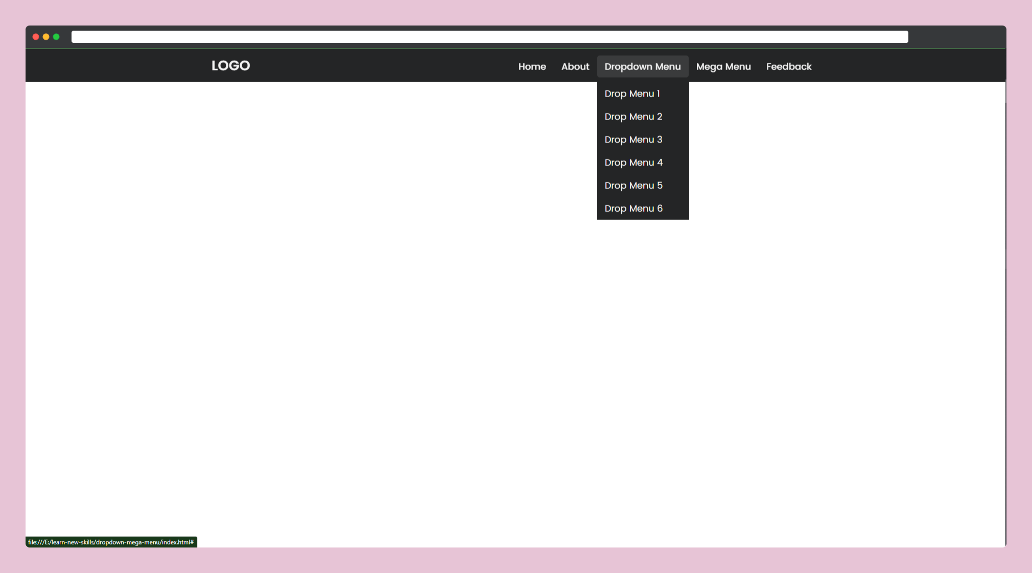Pick Drop Menu 3 option
1032x573 pixels.
tap(633, 140)
